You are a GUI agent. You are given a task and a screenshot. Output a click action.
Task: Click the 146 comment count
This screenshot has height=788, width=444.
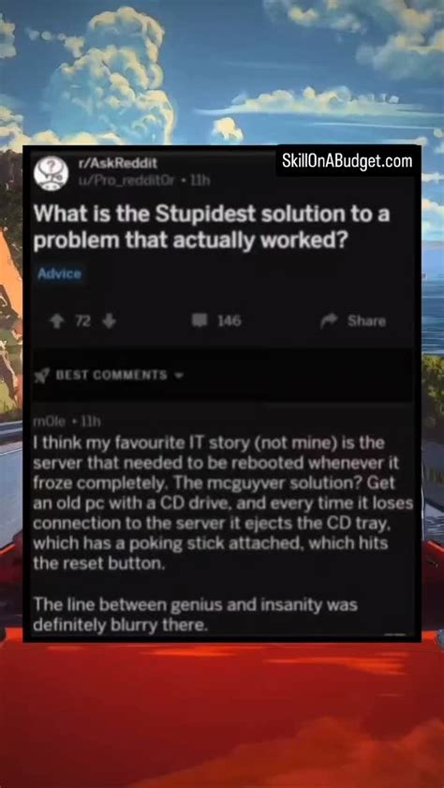(229, 320)
